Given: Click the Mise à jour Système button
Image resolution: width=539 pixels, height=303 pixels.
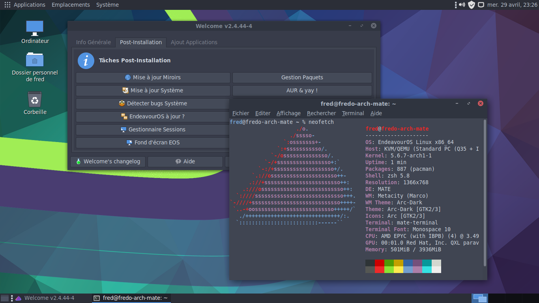Looking at the screenshot, I should coord(153,90).
